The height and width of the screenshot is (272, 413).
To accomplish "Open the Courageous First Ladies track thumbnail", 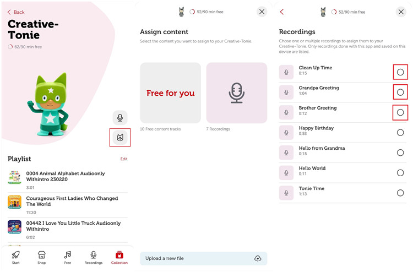I will tap(15, 202).
